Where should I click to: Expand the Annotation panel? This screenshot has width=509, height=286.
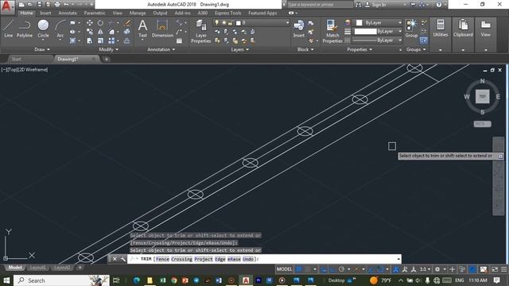(161, 49)
